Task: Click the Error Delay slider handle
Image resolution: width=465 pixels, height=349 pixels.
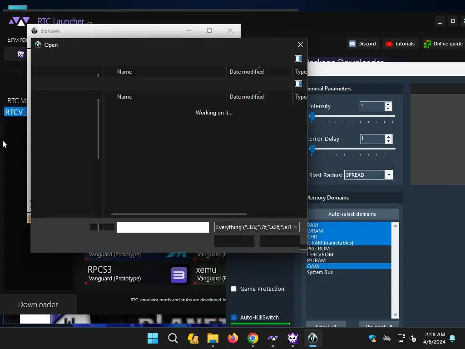Action: pyautogui.click(x=312, y=149)
